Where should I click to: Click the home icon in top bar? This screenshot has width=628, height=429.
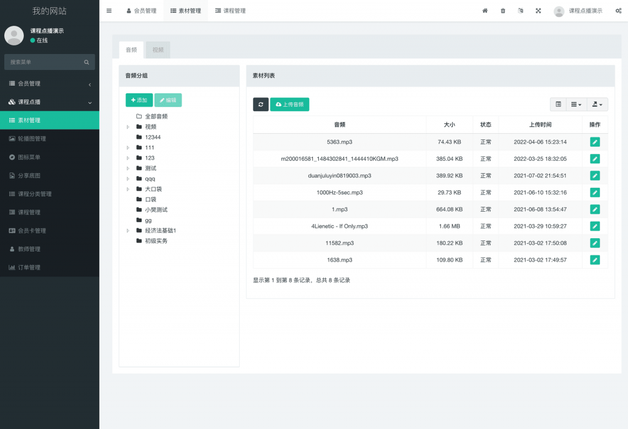click(x=485, y=11)
